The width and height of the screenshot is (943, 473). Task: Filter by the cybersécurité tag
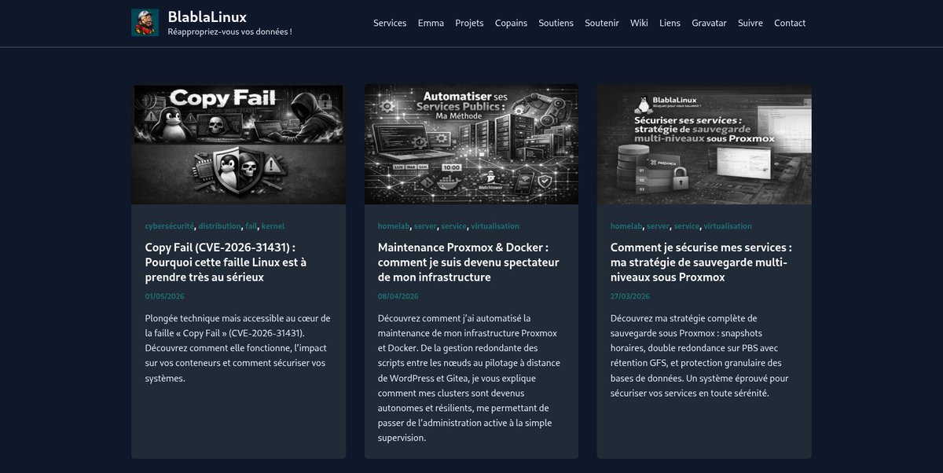tap(169, 226)
